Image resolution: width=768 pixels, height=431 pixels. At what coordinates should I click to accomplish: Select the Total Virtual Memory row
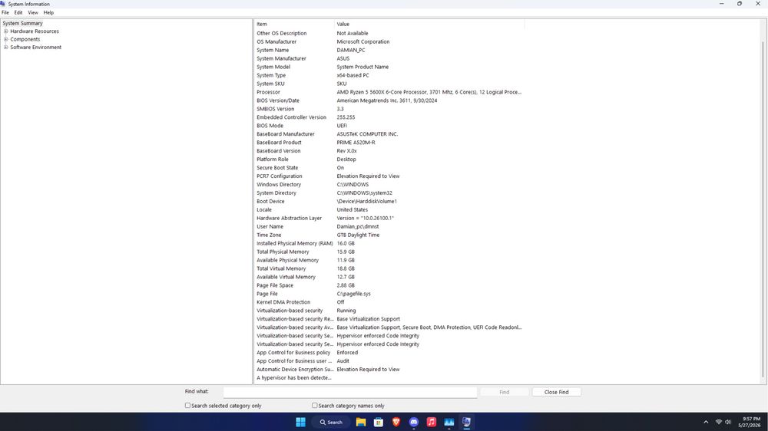coord(389,268)
